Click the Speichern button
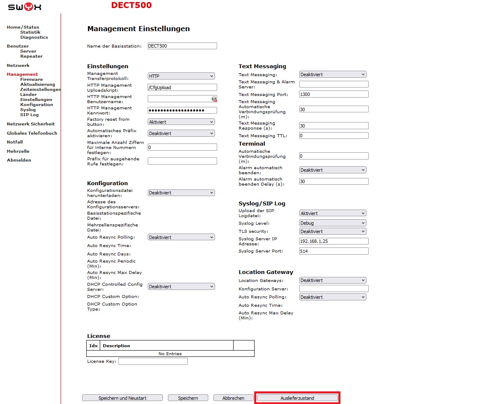 (188, 398)
